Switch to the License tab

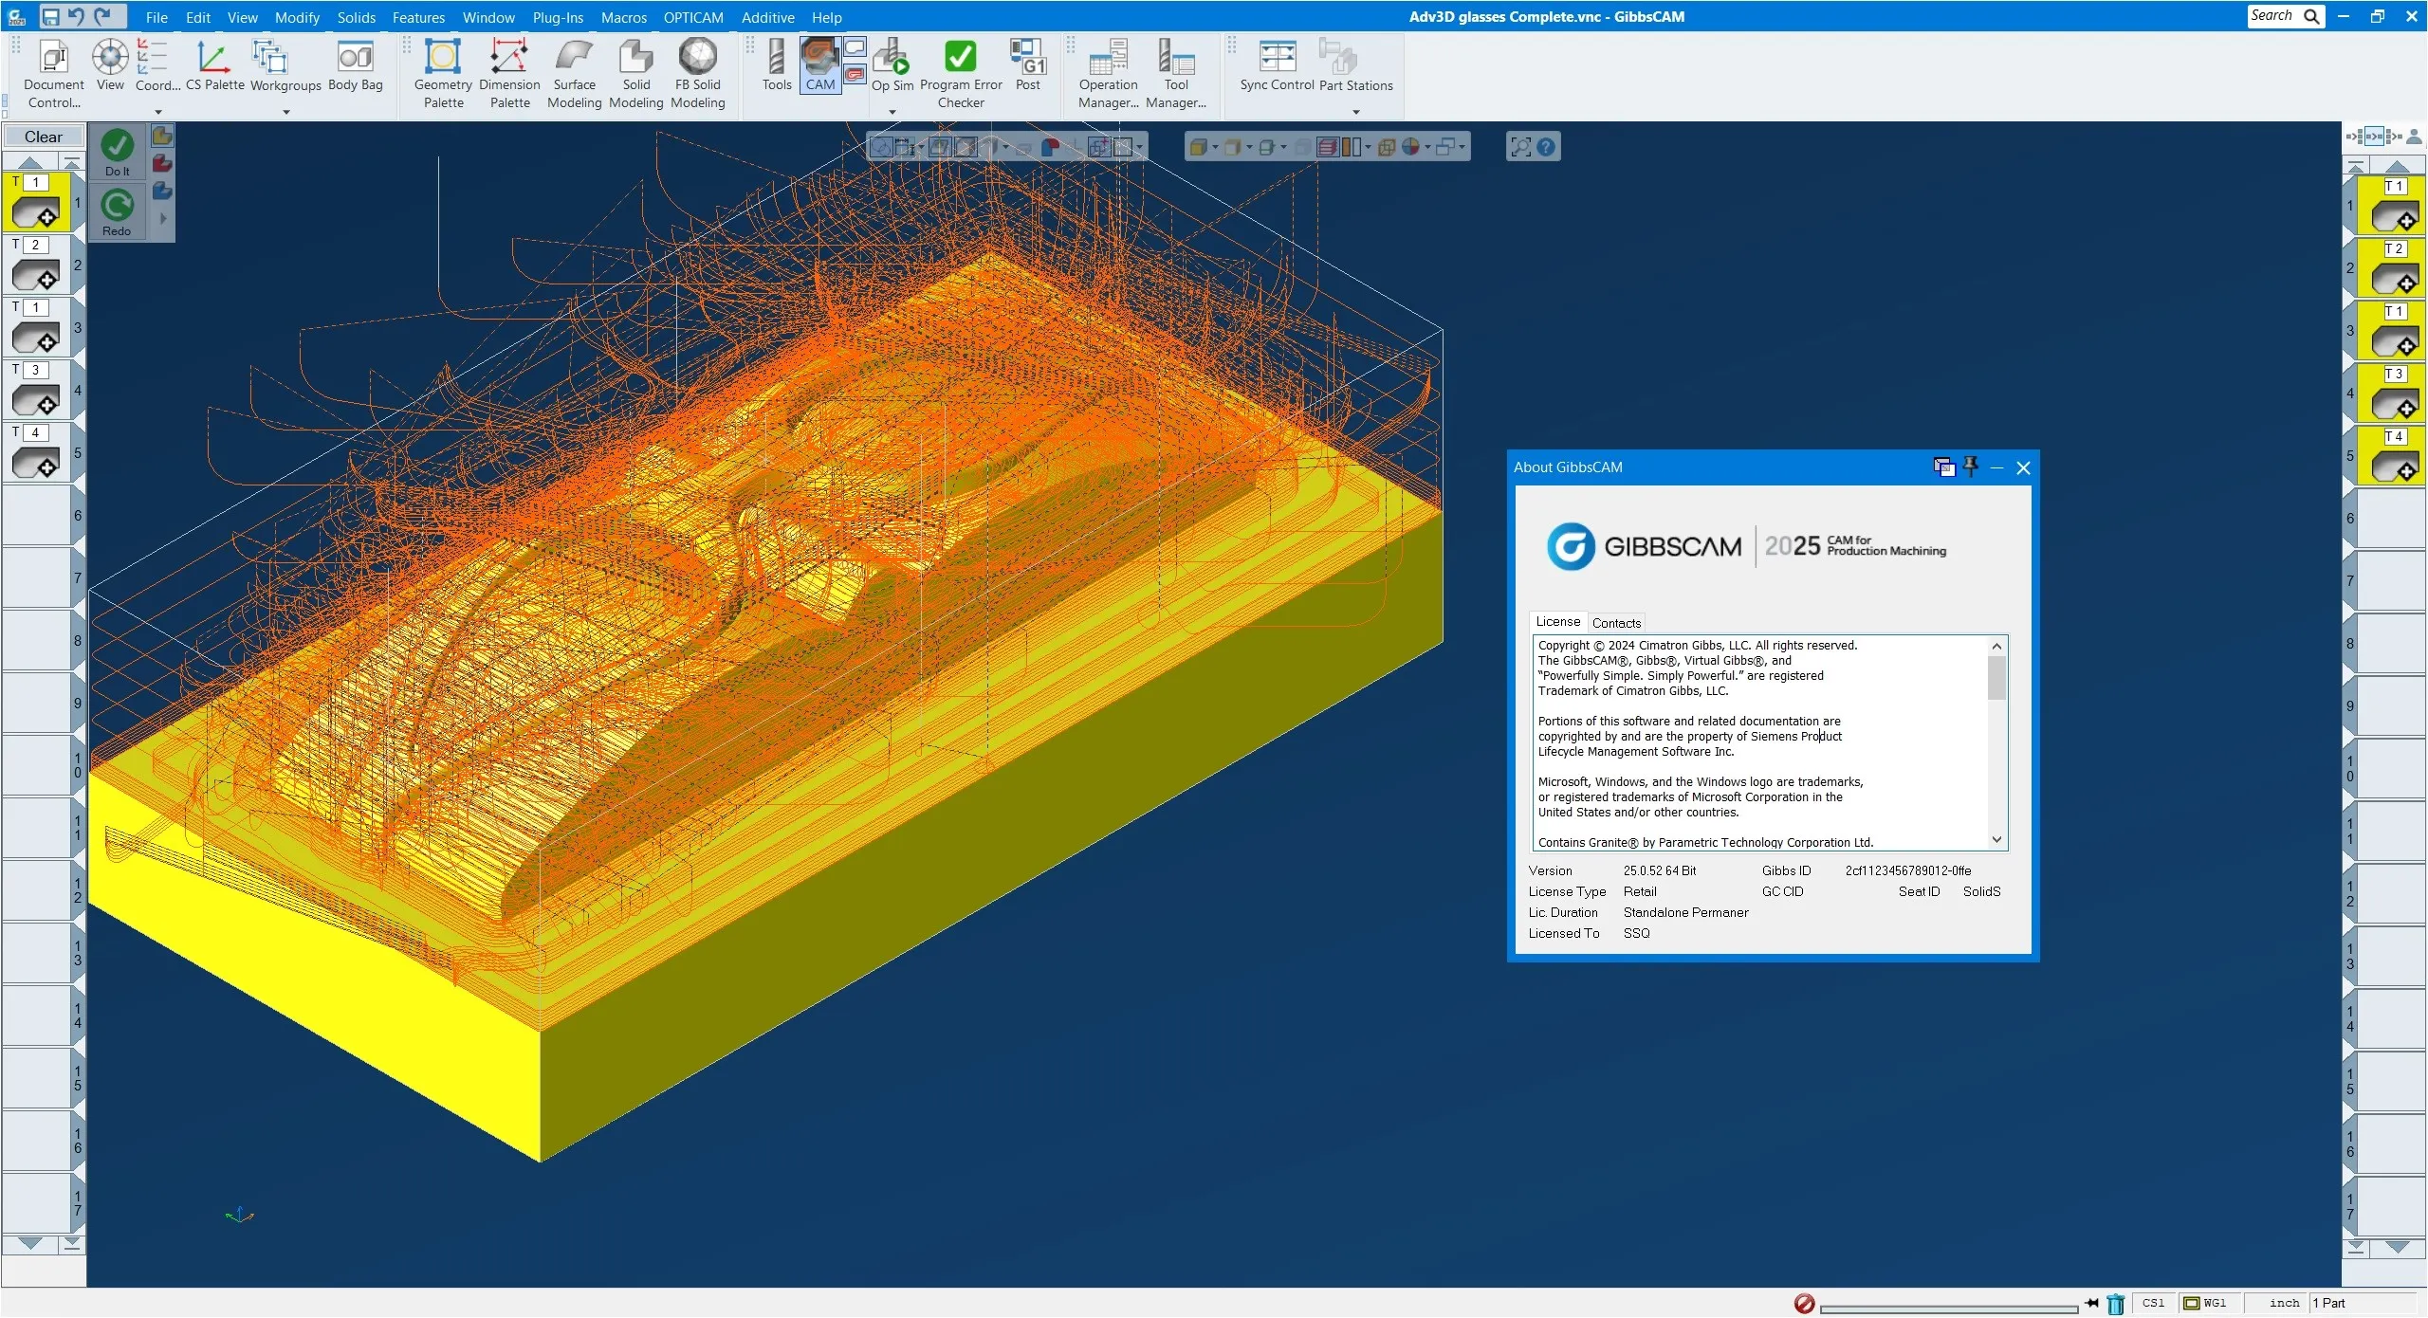click(x=1557, y=622)
